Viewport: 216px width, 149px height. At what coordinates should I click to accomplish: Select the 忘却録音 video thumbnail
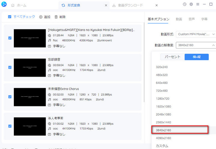(30, 68)
